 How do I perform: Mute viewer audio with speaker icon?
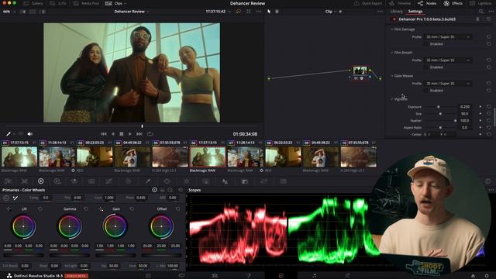point(30,134)
